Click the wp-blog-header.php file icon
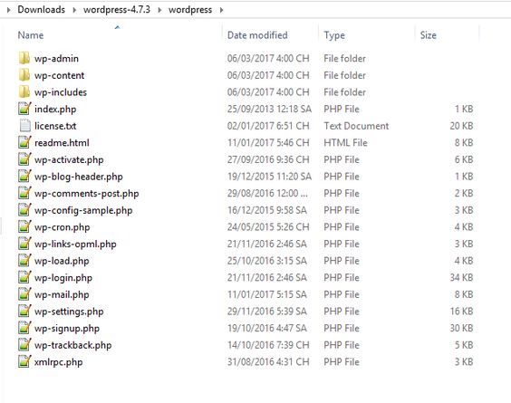This screenshot has width=511, height=403. tap(24, 177)
